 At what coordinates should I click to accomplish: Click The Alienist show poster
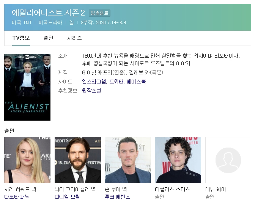(x=27, y=87)
